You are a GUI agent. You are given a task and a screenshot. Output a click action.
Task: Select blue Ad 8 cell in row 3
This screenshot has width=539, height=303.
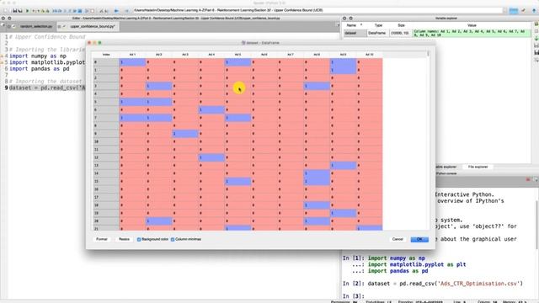click(317, 86)
